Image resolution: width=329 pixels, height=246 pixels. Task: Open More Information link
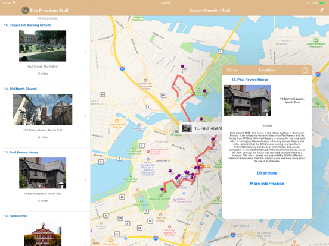(x=267, y=184)
